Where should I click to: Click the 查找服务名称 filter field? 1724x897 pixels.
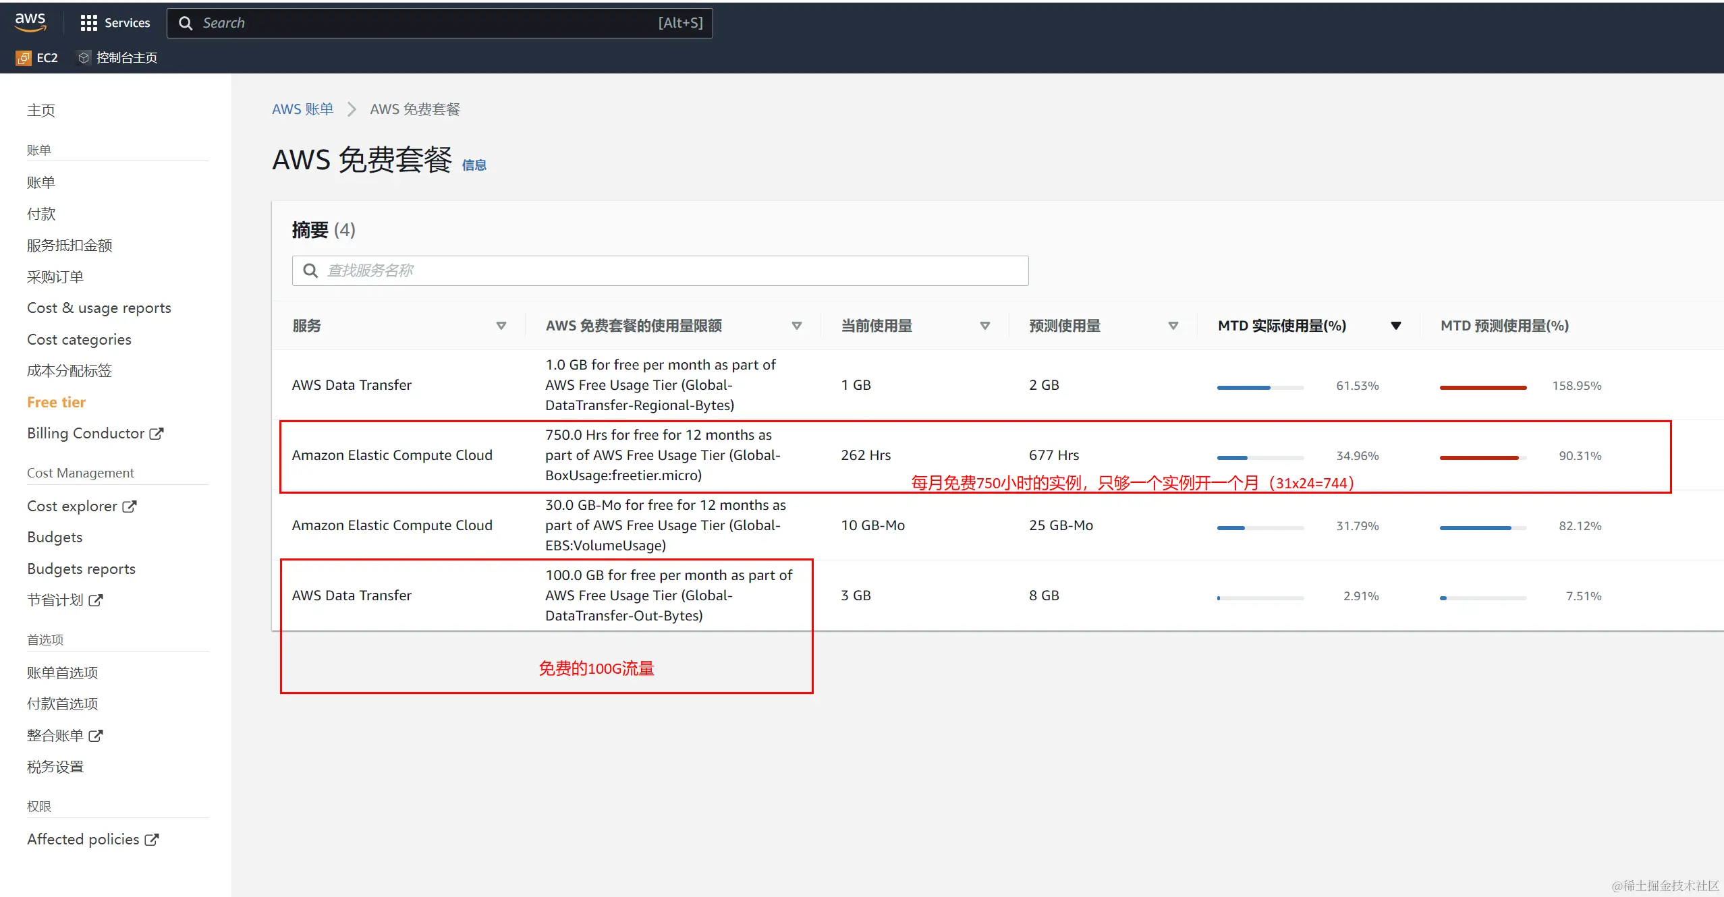660,271
